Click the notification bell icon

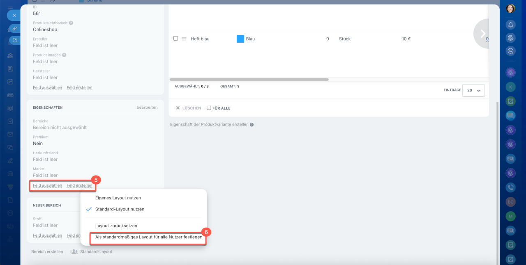point(510,25)
